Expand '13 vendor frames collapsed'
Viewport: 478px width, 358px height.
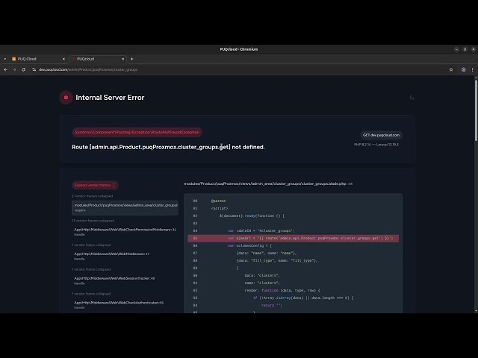click(x=93, y=221)
